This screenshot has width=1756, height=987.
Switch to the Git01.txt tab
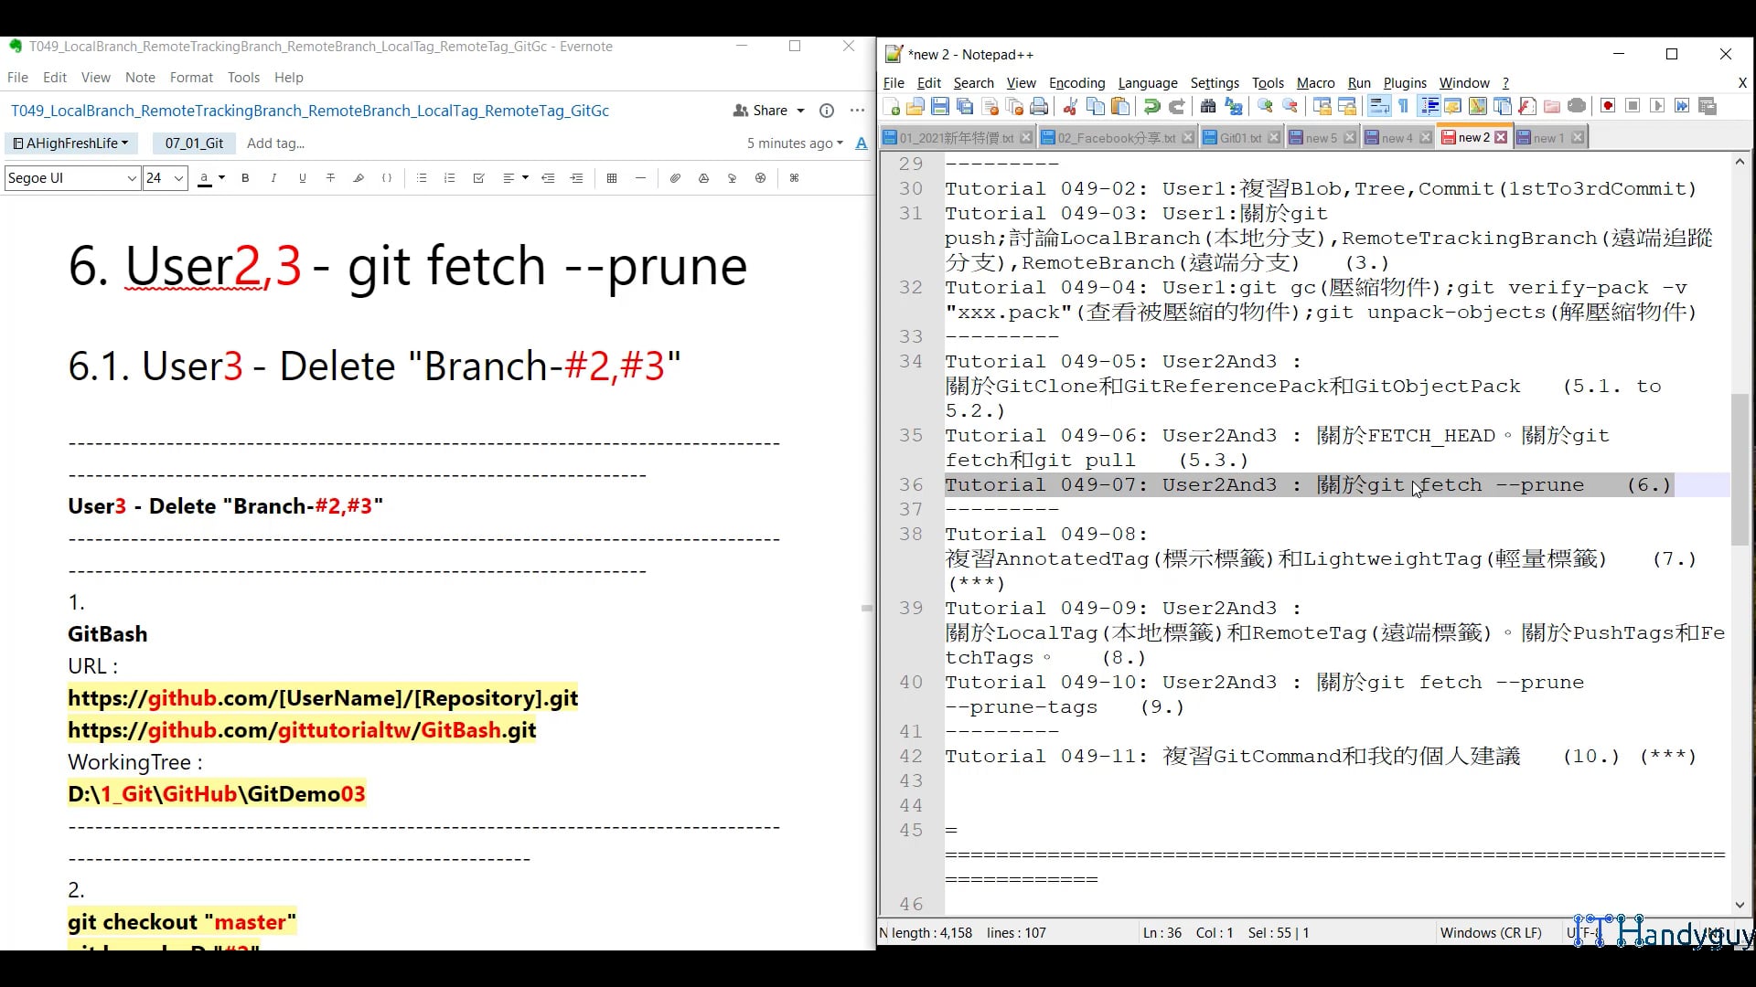1239,137
